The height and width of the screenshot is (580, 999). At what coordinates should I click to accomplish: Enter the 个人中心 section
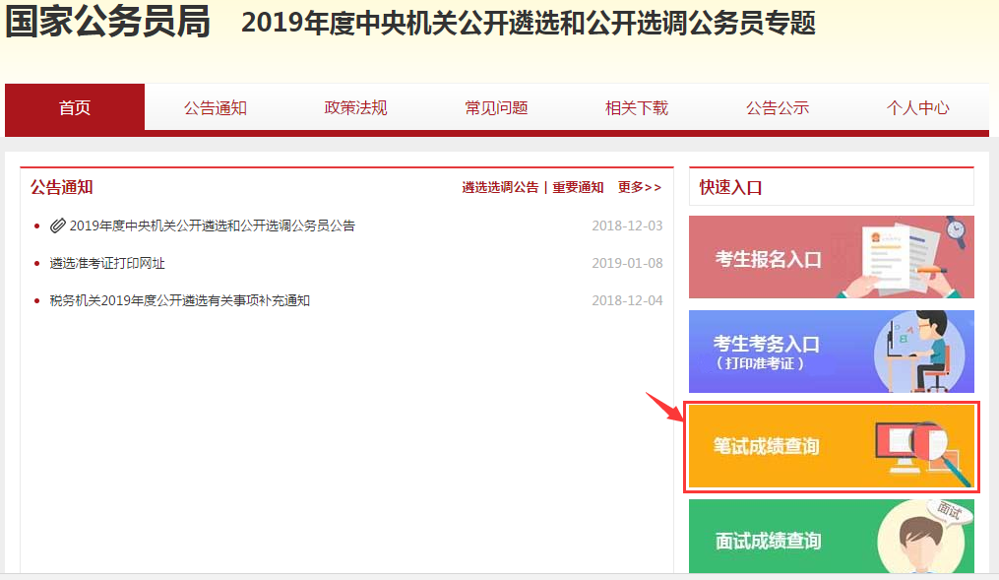(x=917, y=109)
